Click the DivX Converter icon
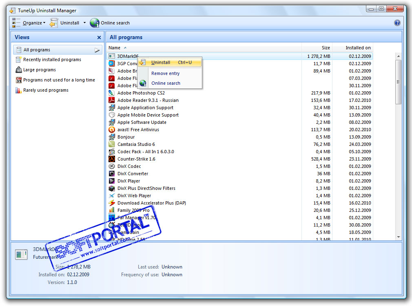Viewport: 412px width, 306px height. (x=112, y=174)
